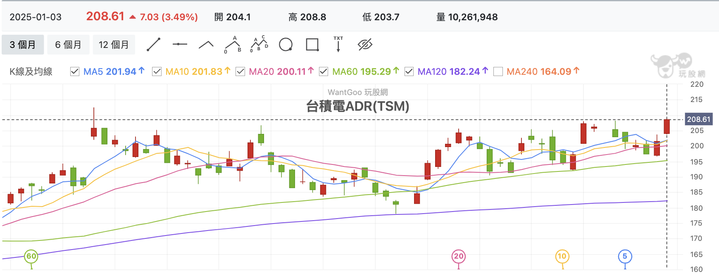Click the 208.61 price tag on axis
Viewport: 719px width, 276px height.
click(x=698, y=119)
